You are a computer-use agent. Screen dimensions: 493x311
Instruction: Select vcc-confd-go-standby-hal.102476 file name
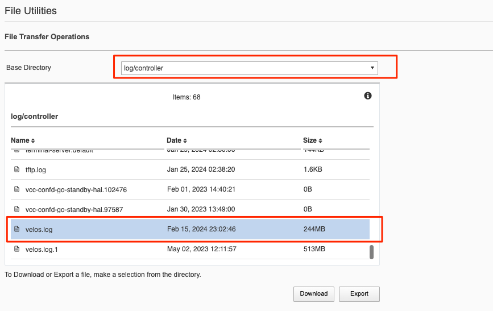tap(76, 190)
